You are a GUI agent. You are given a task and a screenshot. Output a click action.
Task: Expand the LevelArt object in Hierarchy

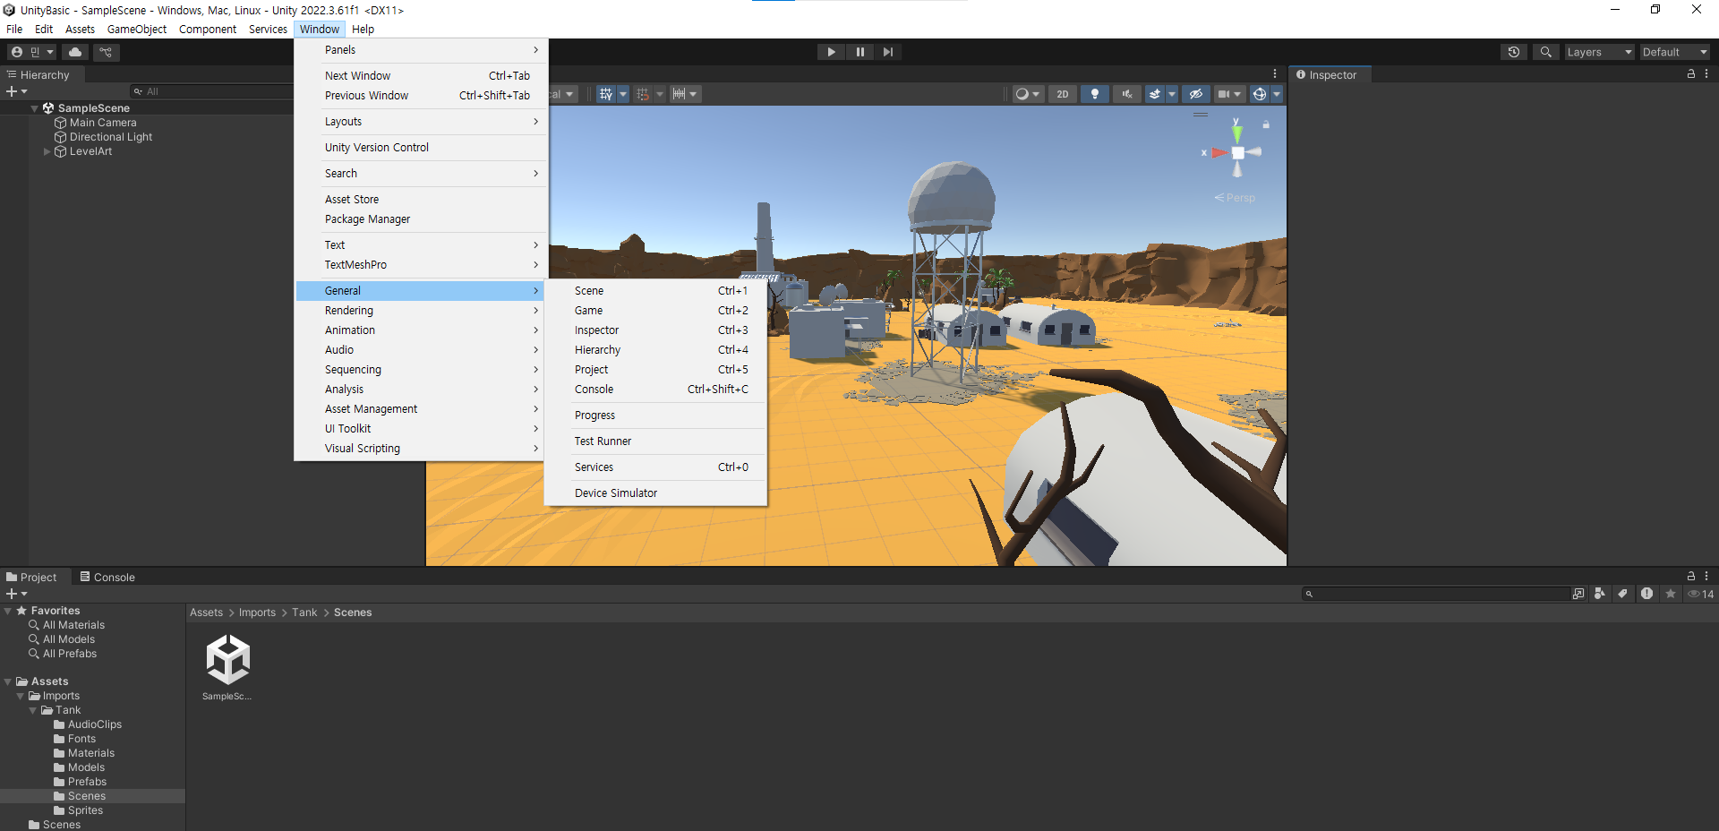tap(47, 151)
